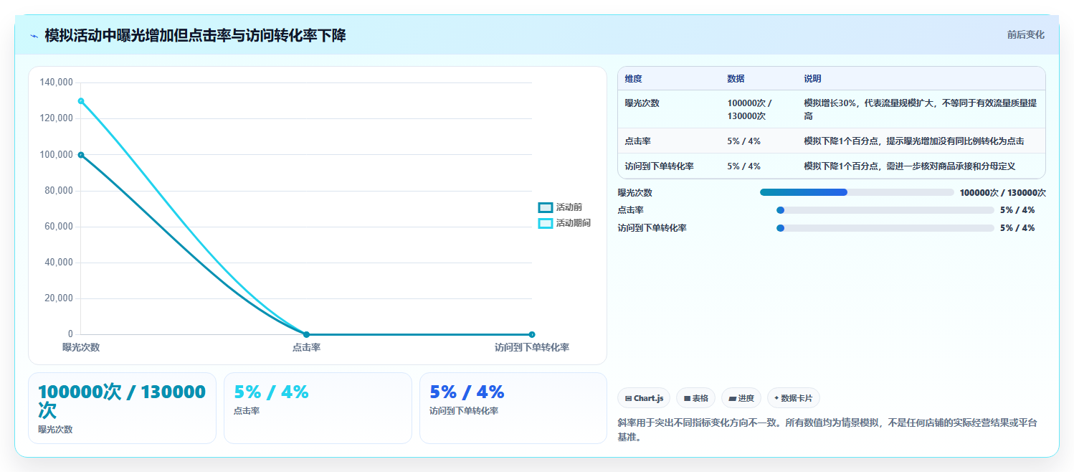
Task: Click the value label beside the 曝光次数 progress bar
Action: 1003,192
